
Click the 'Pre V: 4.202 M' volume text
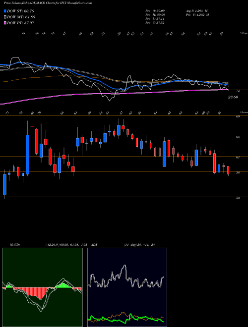click(x=197, y=15)
